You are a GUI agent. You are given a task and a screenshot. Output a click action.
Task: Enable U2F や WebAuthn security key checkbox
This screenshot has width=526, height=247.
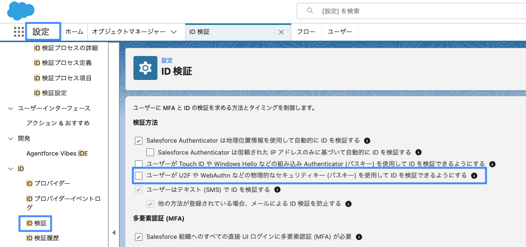pos(139,175)
